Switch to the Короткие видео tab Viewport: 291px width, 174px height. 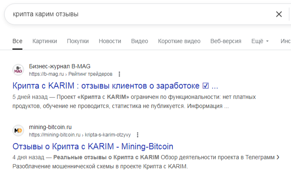click(x=179, y=41)
